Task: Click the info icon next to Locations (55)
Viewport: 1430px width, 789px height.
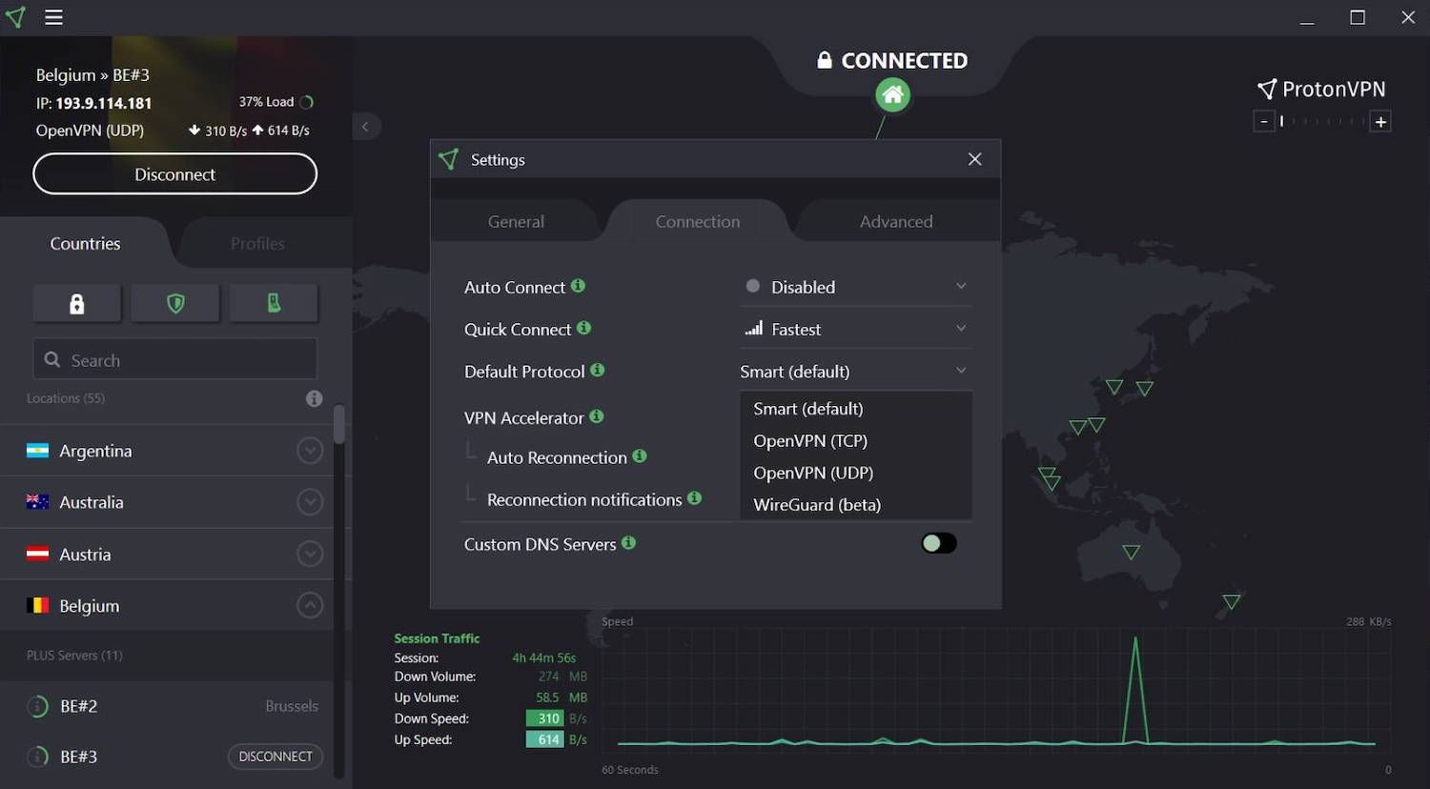Action: point(314,398)
